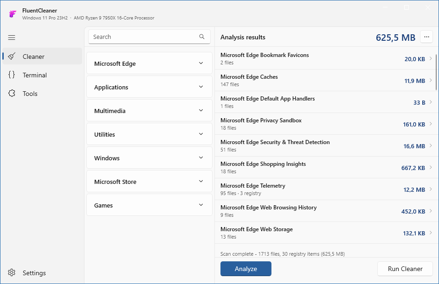439x284 pixels.
Task: Click the Run Cleaner button
Action: click(405, 269)
